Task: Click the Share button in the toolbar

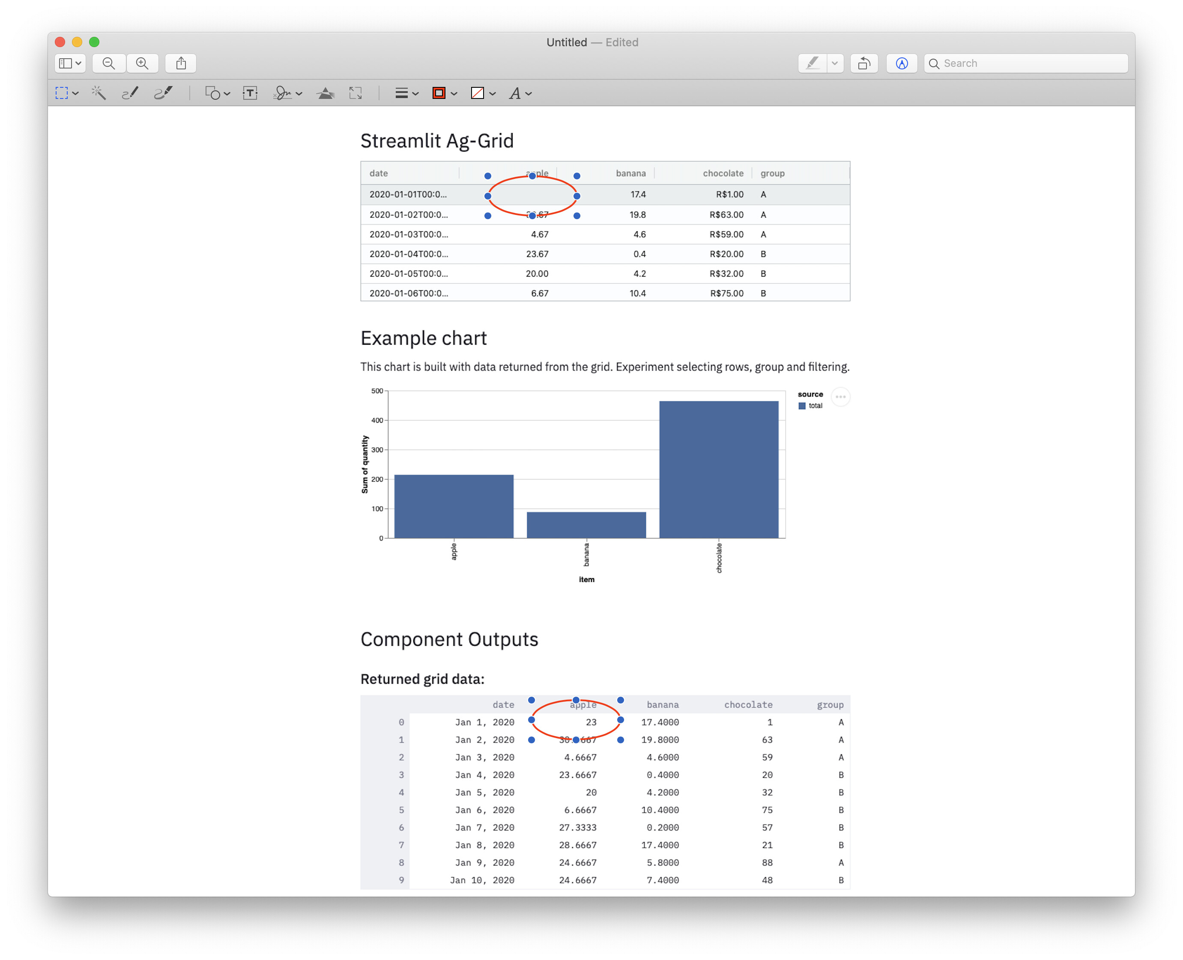Action: [181, 63]
